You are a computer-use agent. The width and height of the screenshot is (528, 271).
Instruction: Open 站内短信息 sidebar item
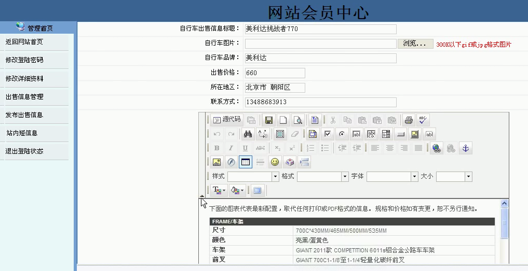pos(22,133)
